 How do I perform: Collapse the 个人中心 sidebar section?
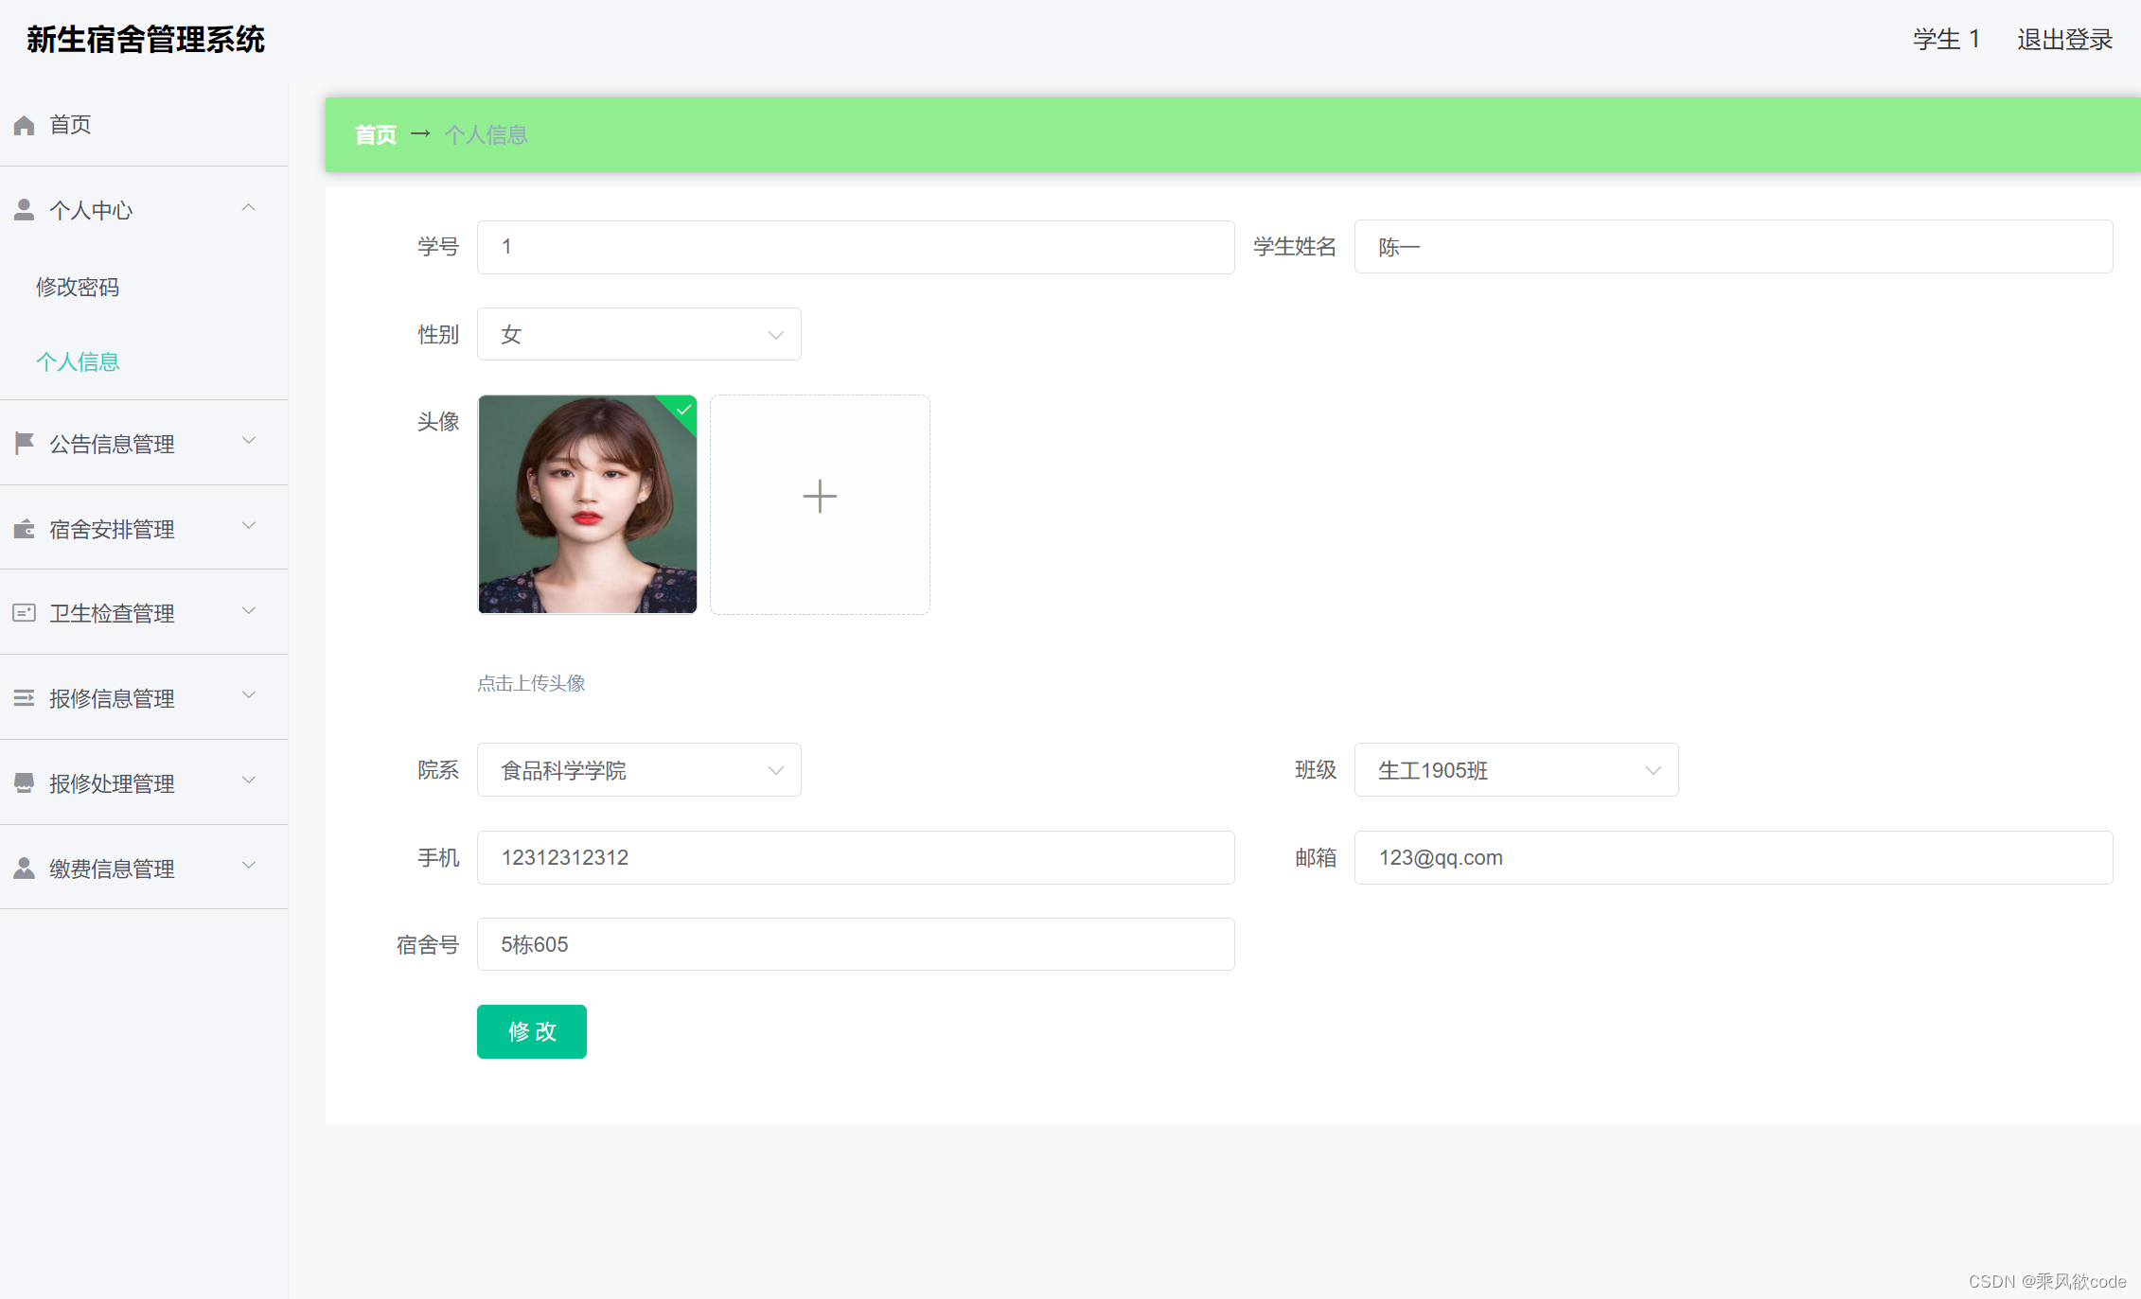click(249, 207)
